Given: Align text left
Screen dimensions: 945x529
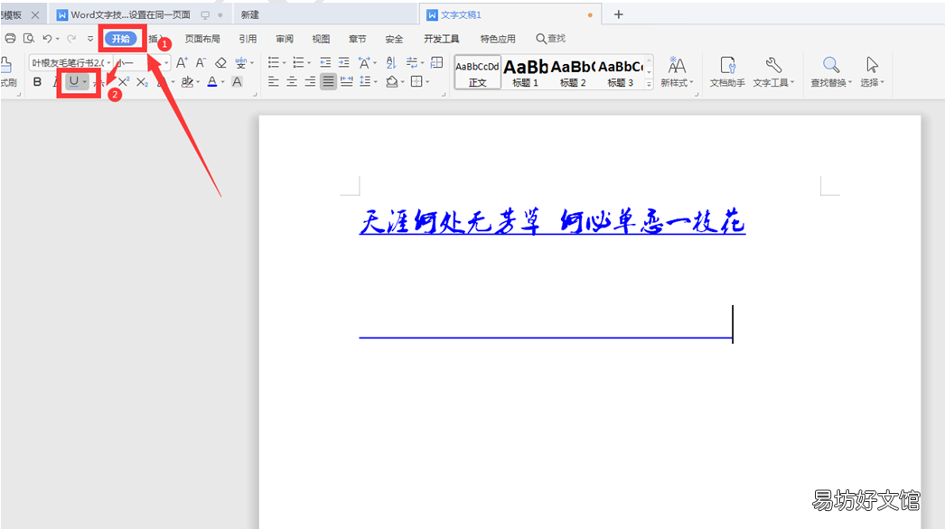Looking at the screenshot, I should coord(274,82).
